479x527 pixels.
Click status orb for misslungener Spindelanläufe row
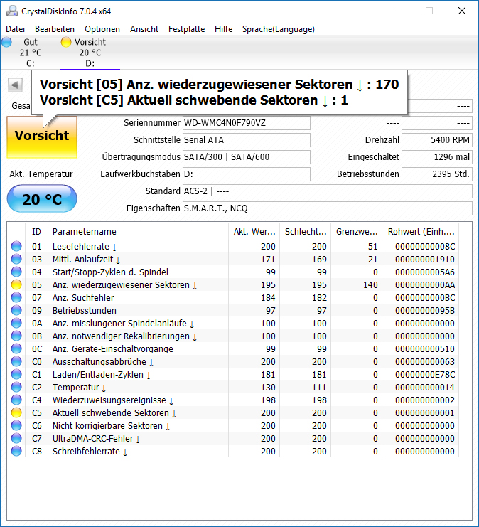click(16, 323)
